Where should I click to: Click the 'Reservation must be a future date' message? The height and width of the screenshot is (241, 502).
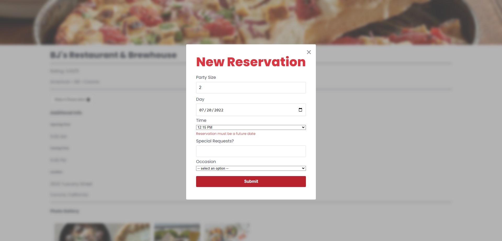[x=226, y=134]
